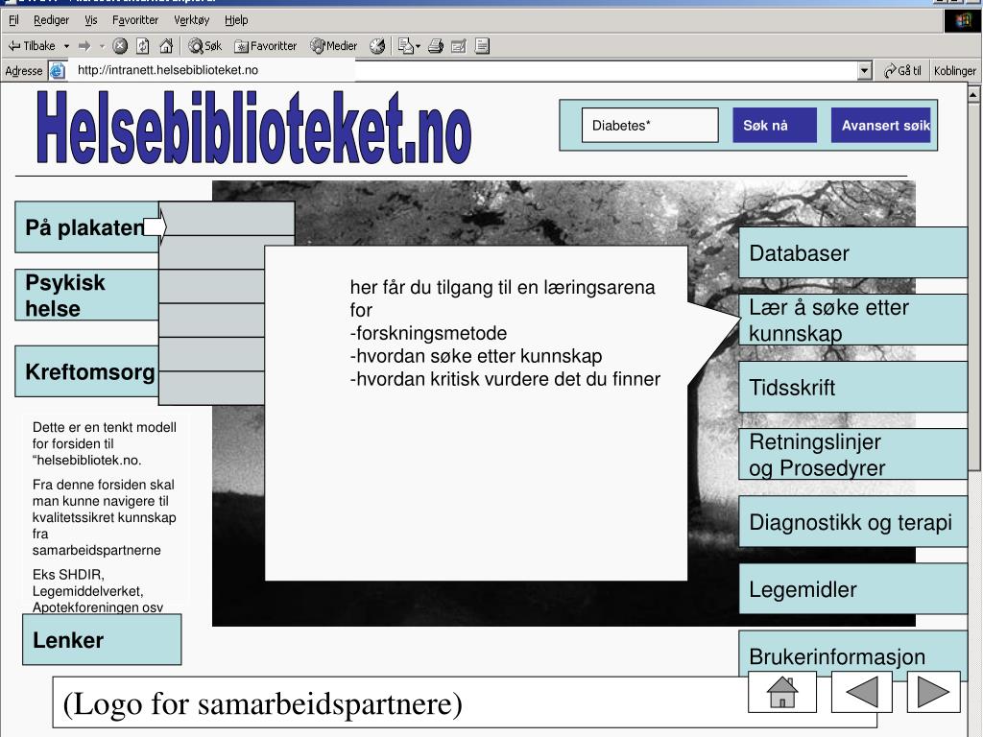Open the Databaser section
Viewport: 983px width, 737px height.
pos(852,252)
